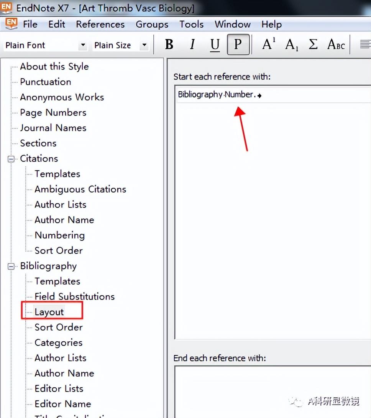Viewport: 371px width, 418px height.
Task: Open Author Name under Bibliography
Action: 64,373
